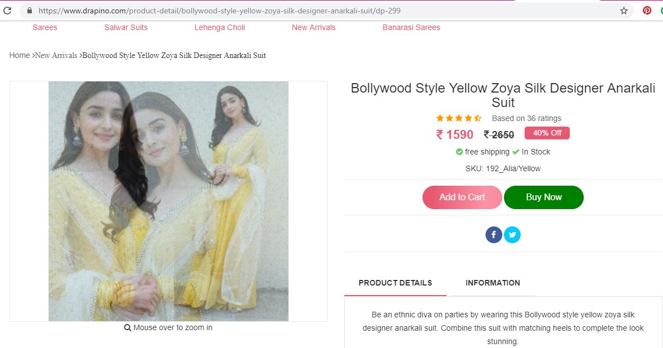The height and width of the screenshot is (348, 663).
Task: Switch to the Information tab
Action: [493, 283]
